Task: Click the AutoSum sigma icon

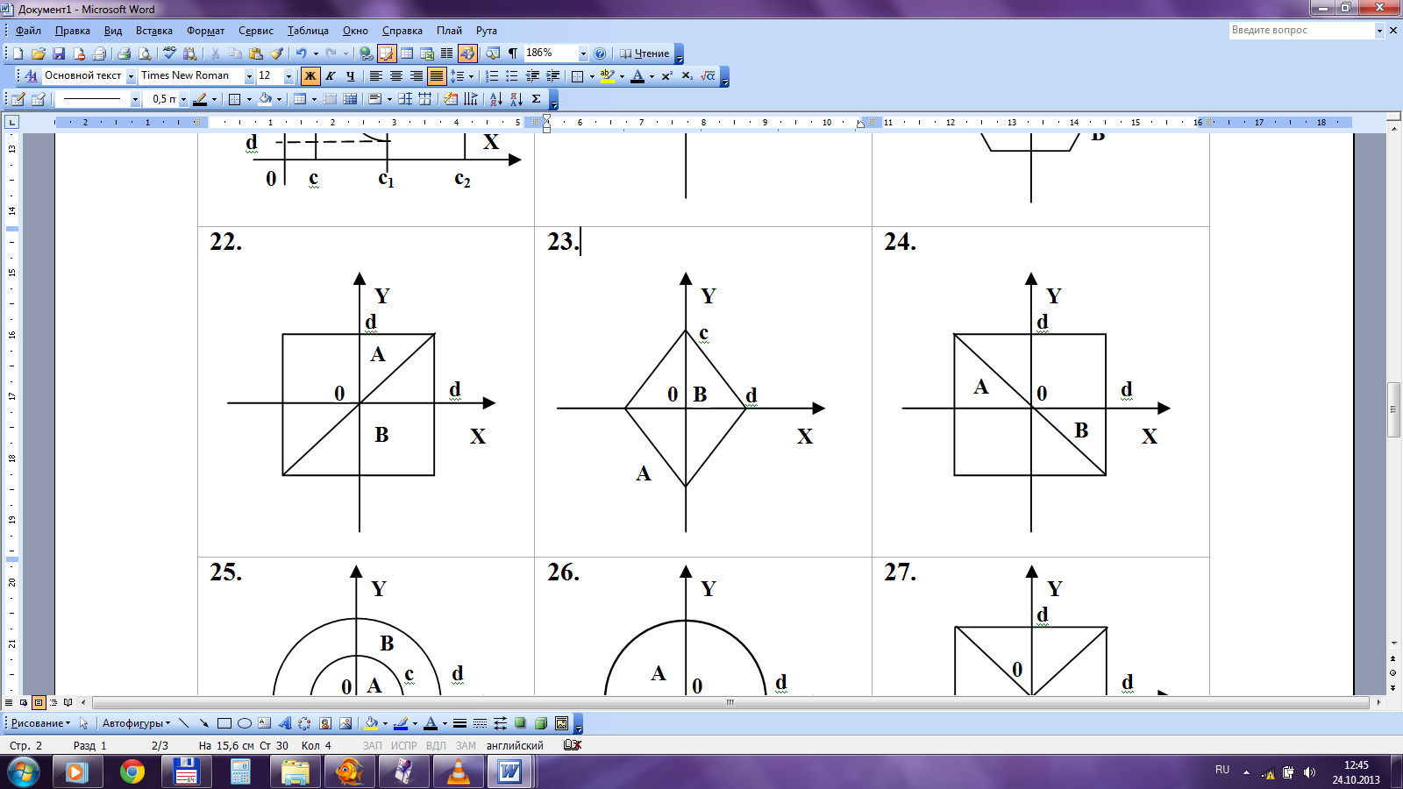Action: (x=536, y=99)
